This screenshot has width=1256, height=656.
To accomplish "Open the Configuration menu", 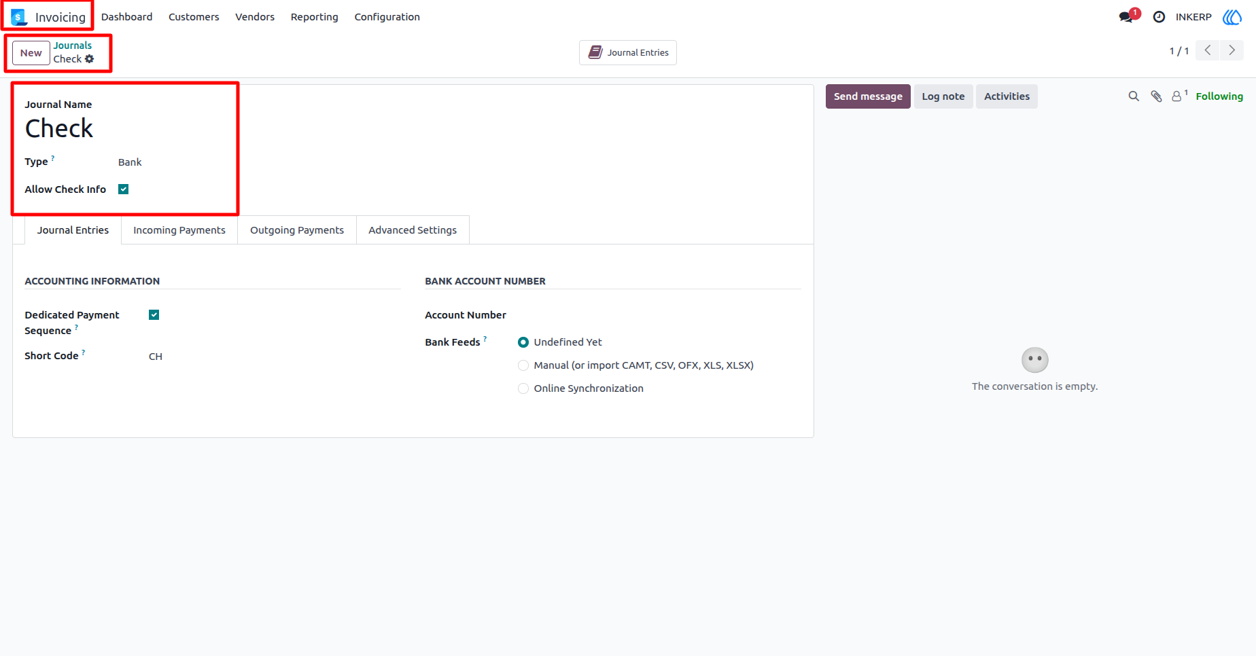I will click(x=387, y=17).
